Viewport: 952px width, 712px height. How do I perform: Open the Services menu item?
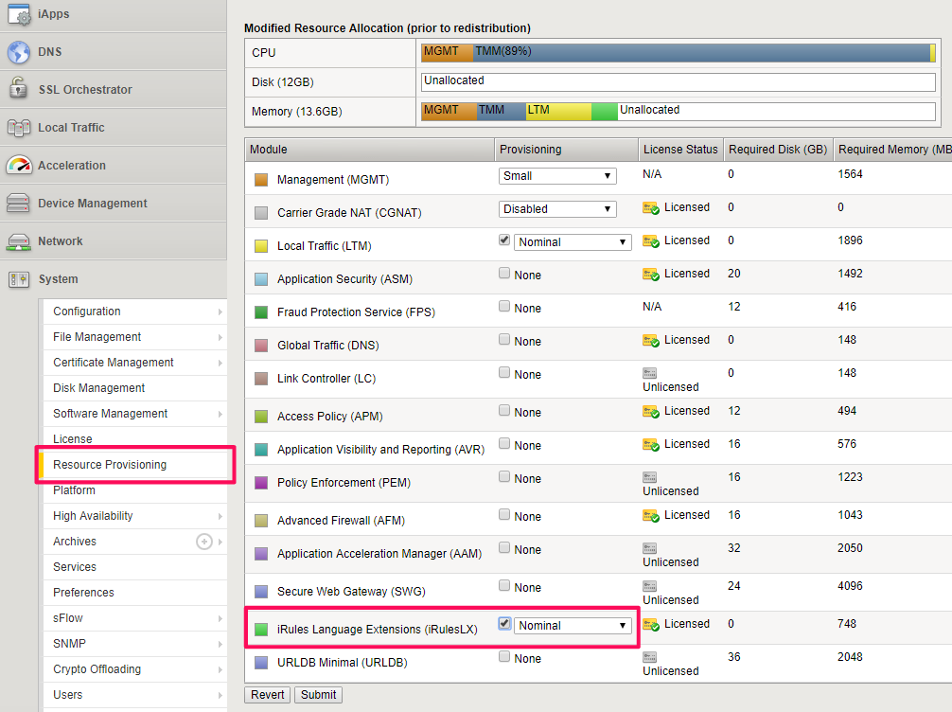point(134,567)
